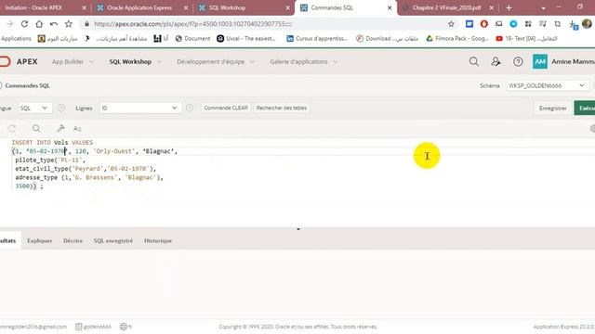Click the AM account avatar
The width and height of the screenshot is (595, 334).
click(539, 62)
